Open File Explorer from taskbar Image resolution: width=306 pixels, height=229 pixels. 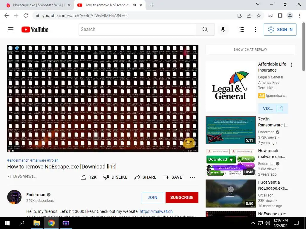click(36, 223)
